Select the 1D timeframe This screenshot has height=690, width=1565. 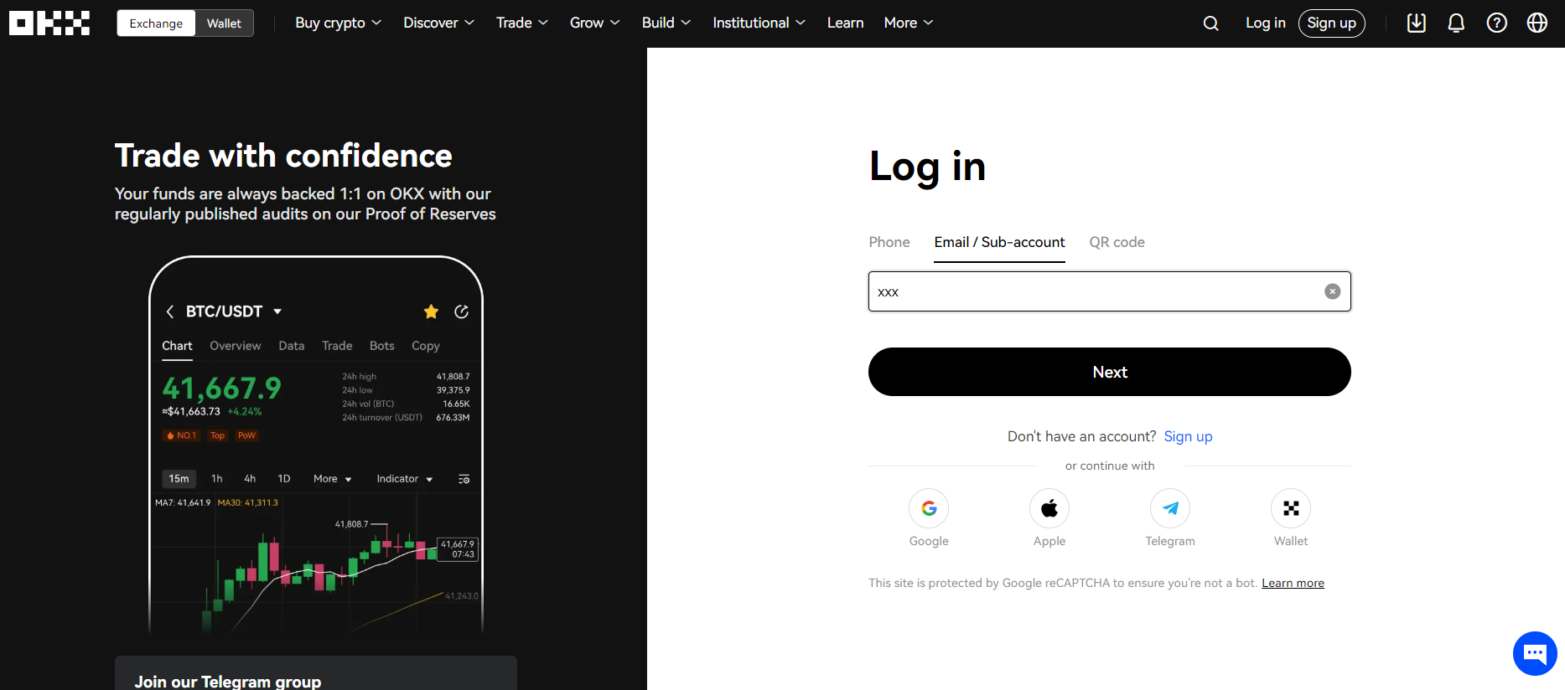(x=284, y=479)
